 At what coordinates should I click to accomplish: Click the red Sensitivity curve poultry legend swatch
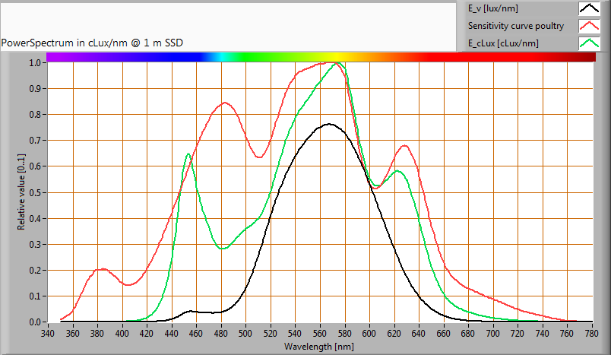point(589,26)
